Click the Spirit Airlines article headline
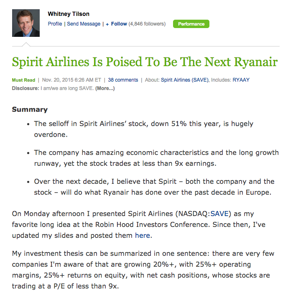The width and height of the screenshot is (293, 291). 145,62
